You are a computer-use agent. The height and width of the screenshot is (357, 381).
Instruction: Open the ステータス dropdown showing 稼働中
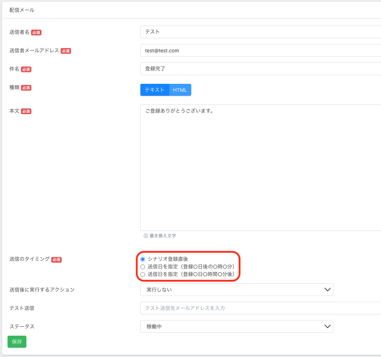point(237,326)
